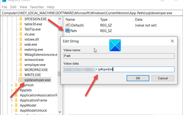Screen dimensions: 183x115
Task: Select wabmig.exe folder icon
Action: pos(21,49)
